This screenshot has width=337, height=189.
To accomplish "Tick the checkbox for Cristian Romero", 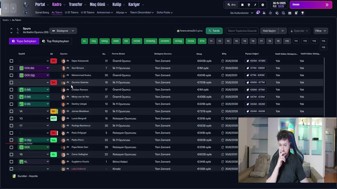I will tap(11, 90).
